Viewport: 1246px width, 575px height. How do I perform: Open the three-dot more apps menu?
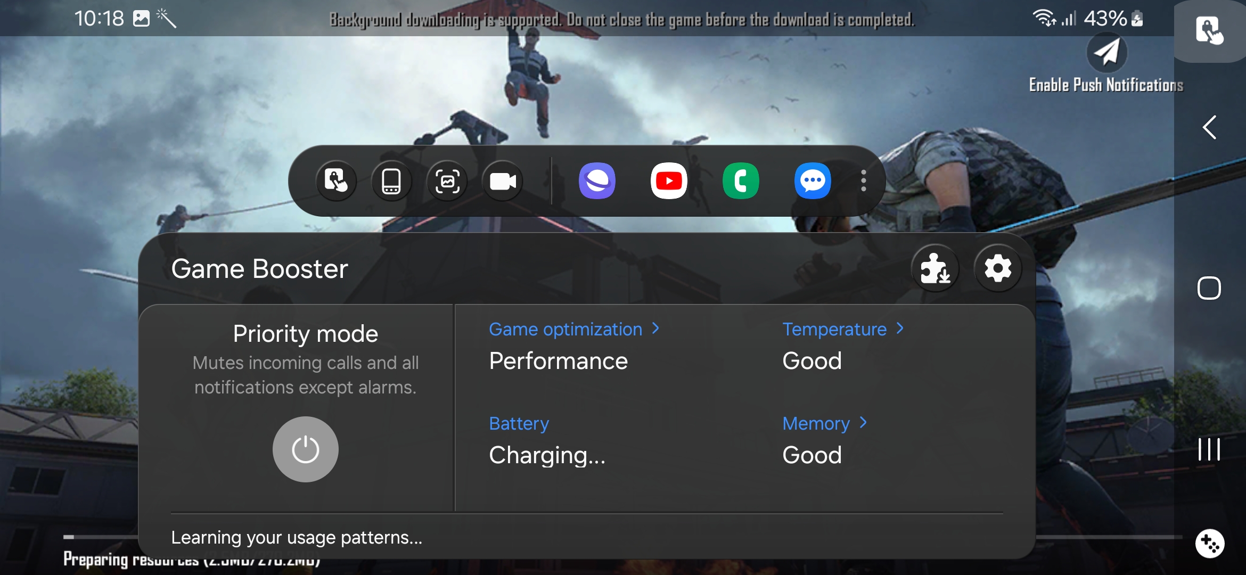point(863,181)
